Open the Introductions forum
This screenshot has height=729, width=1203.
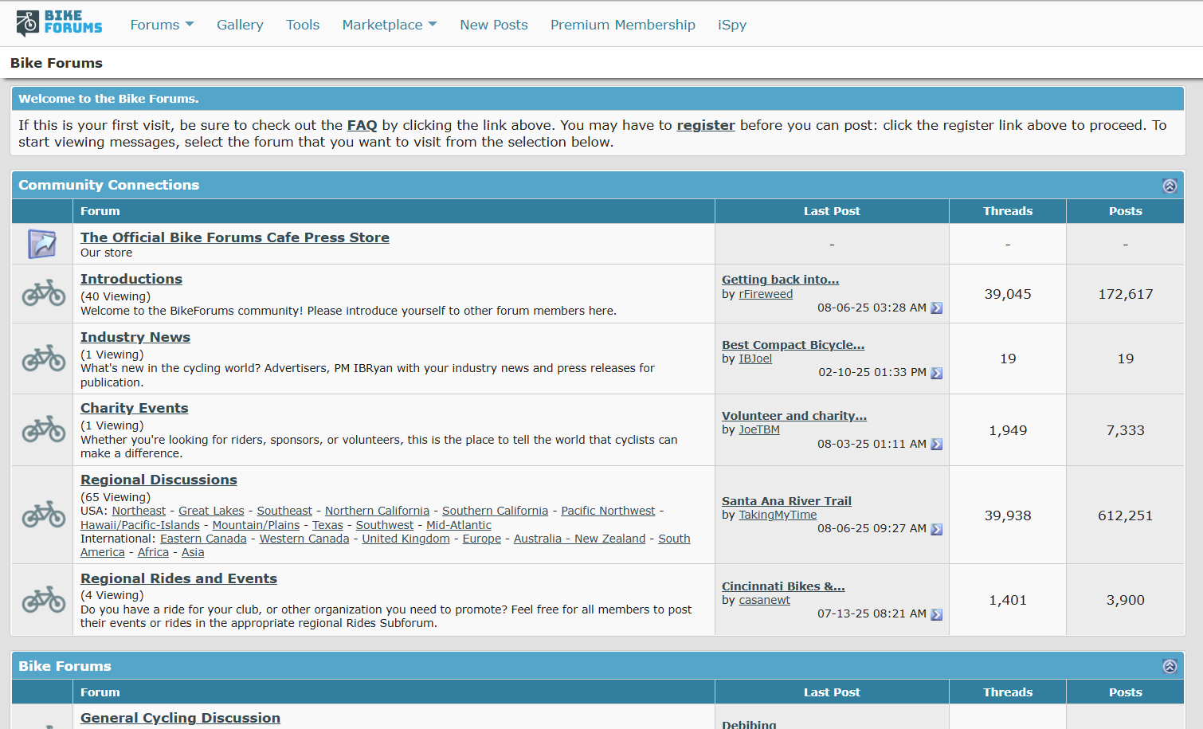click(x=131, y=279)
